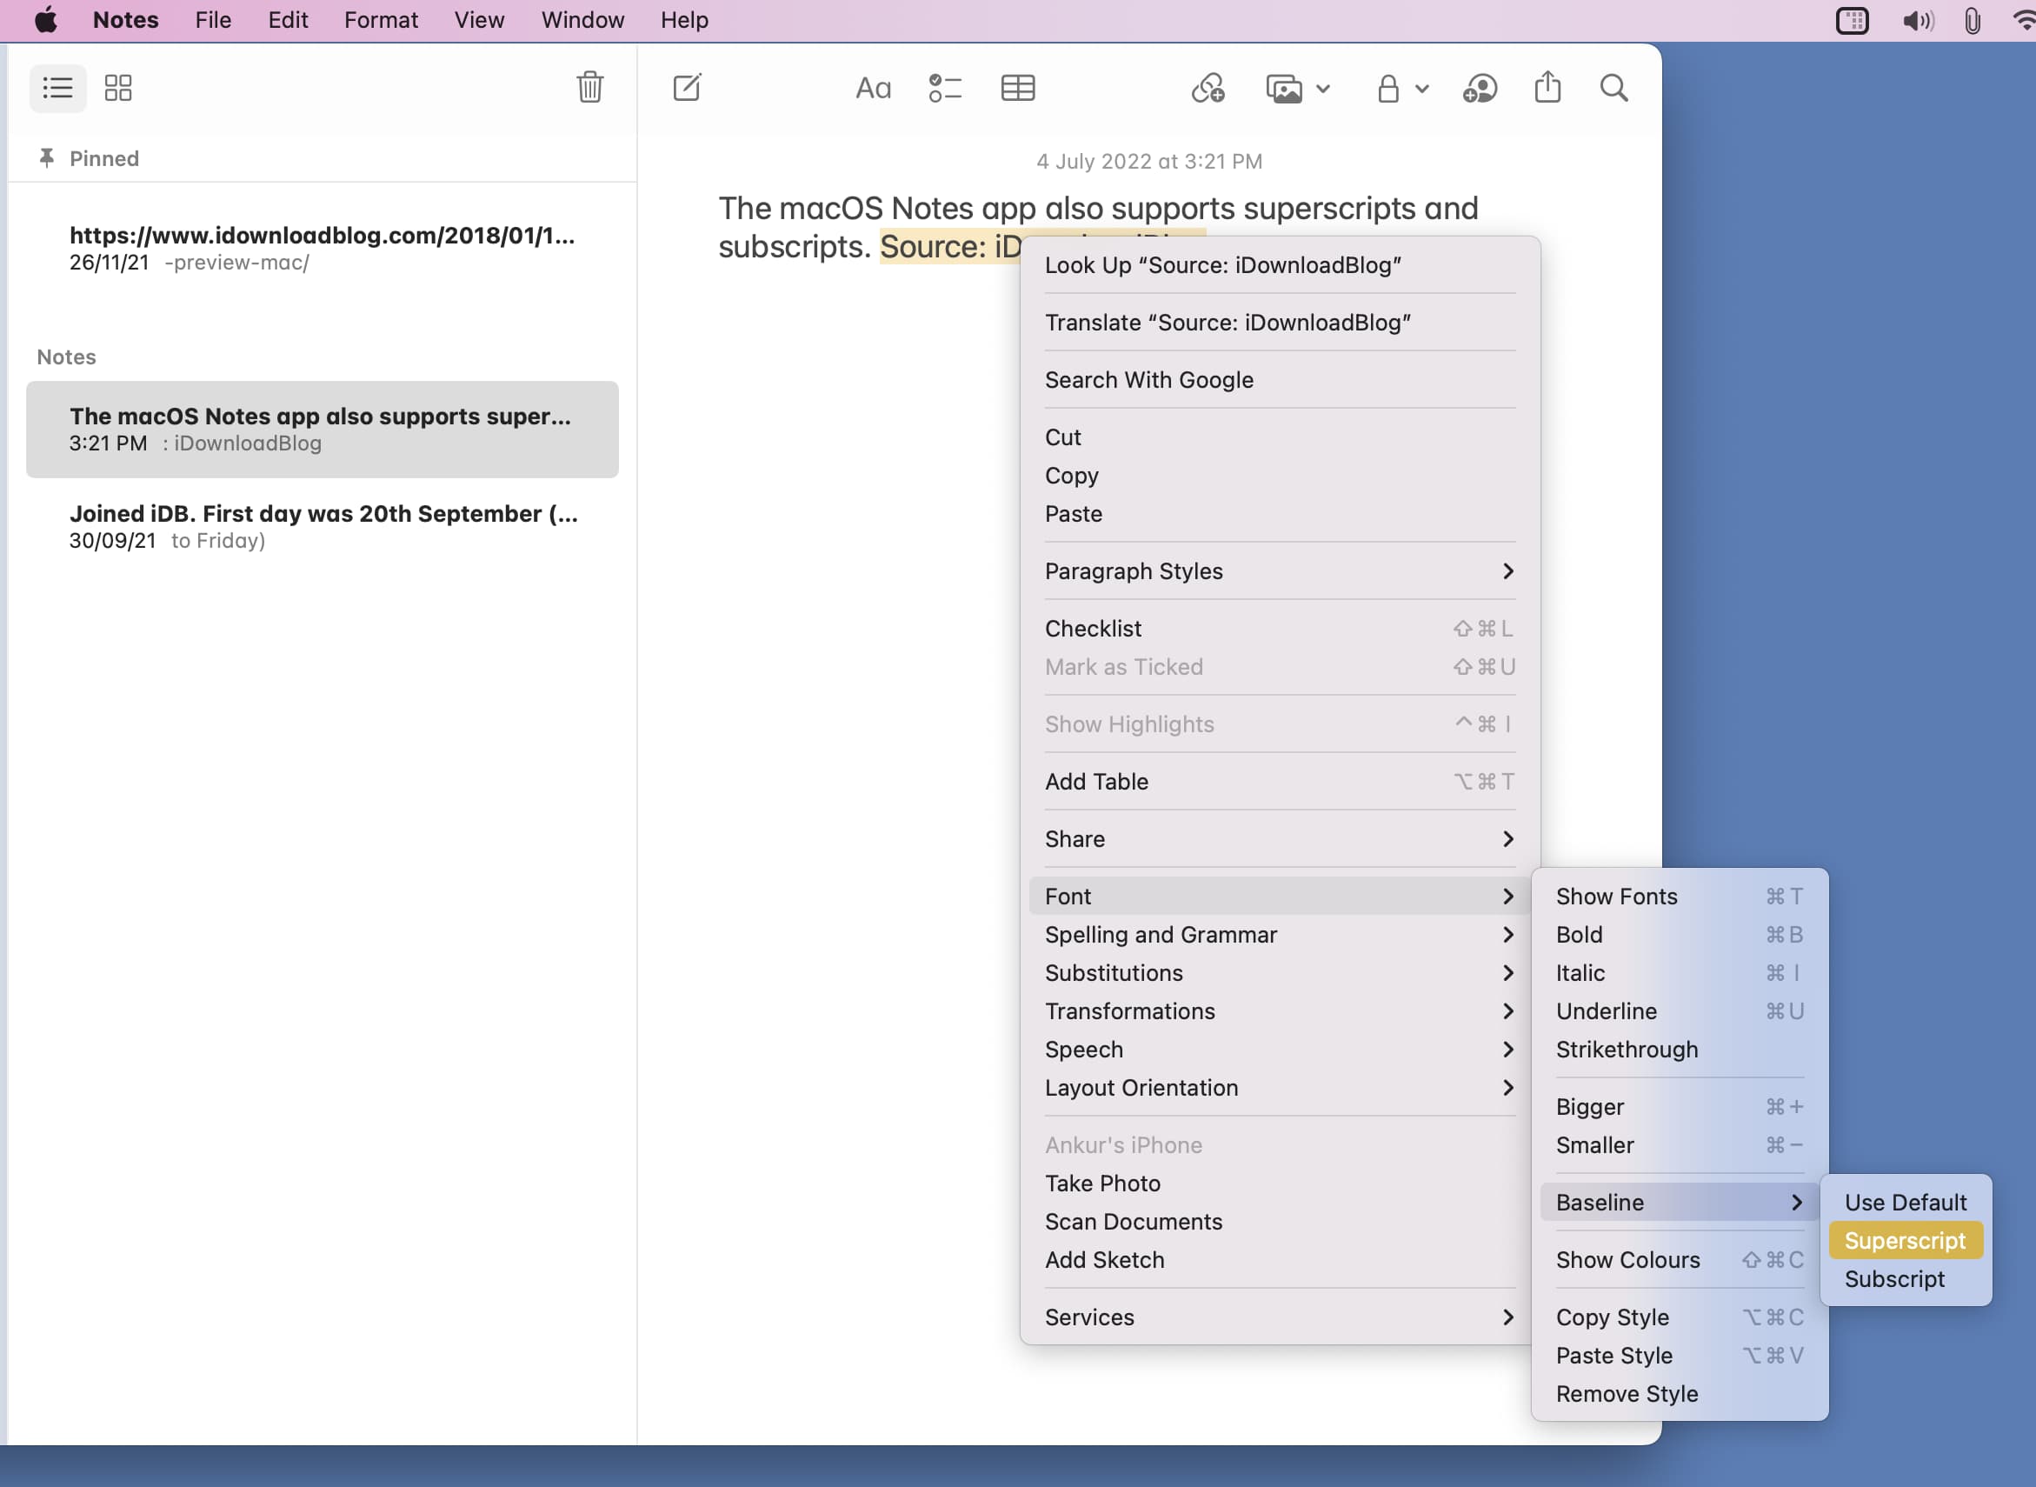Open the View menu
This screenshot has width=2036, height=1487.
tap(479, 20)
